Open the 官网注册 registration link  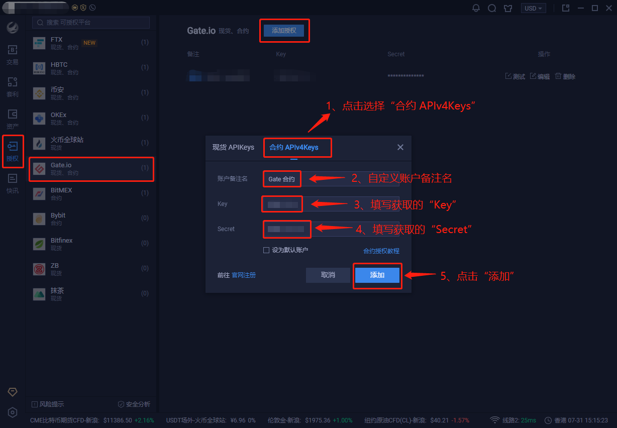tap(244, 275)
